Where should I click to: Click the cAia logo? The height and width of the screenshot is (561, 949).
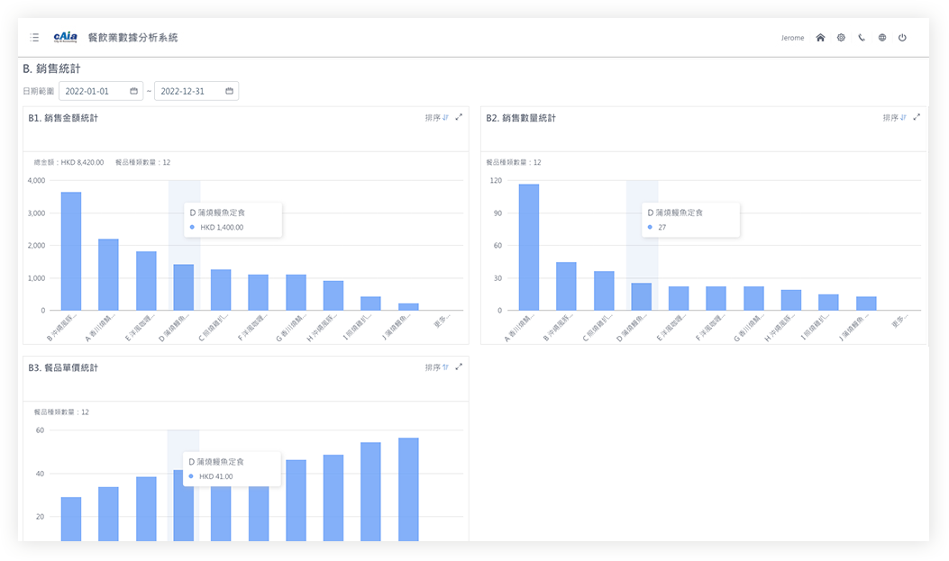click(x=66, y=37)
